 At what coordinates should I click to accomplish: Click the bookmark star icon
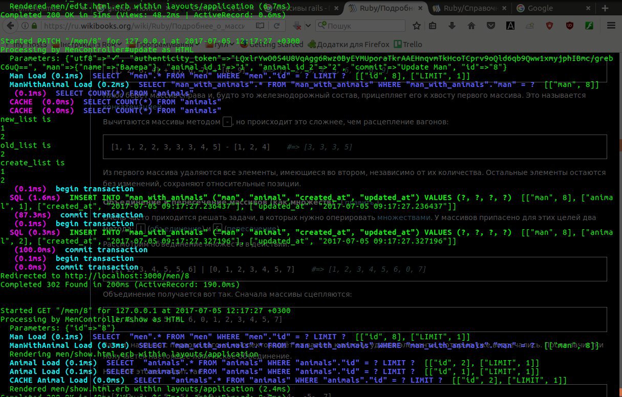click(x=417, y=26)
